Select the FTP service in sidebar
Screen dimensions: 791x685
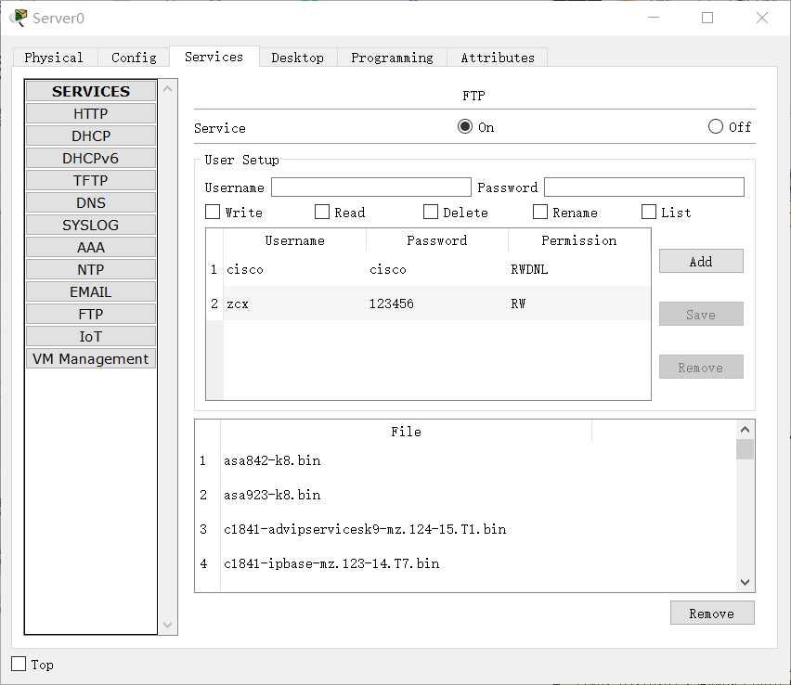coord(91,314)
